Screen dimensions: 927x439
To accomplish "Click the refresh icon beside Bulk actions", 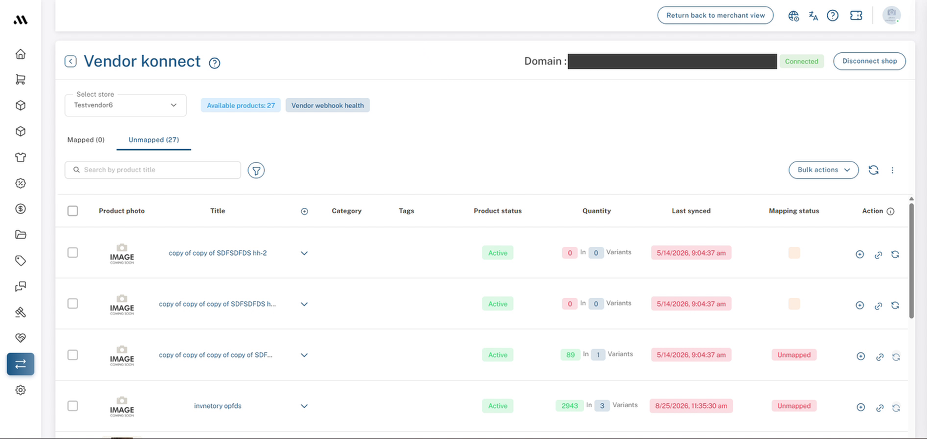I will tap(874, 170).
